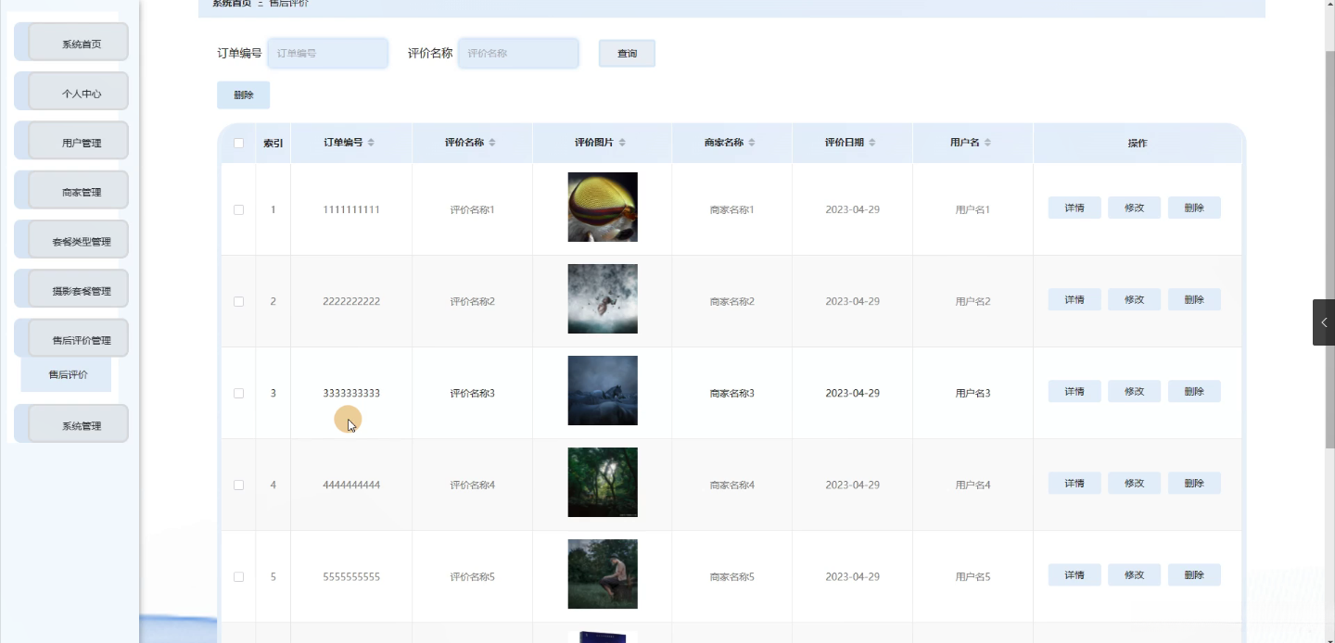Select order number 2222222222 cell

tap(351, 301)
